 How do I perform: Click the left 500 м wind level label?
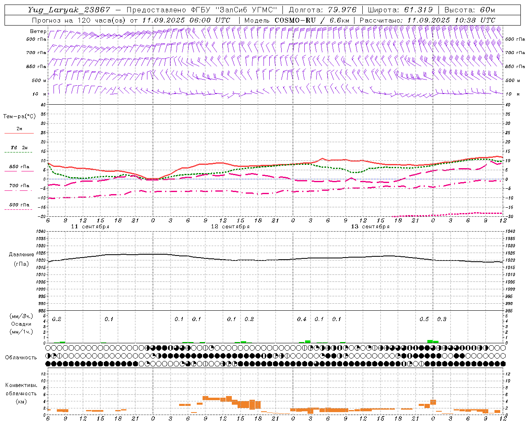coord(39,80)
